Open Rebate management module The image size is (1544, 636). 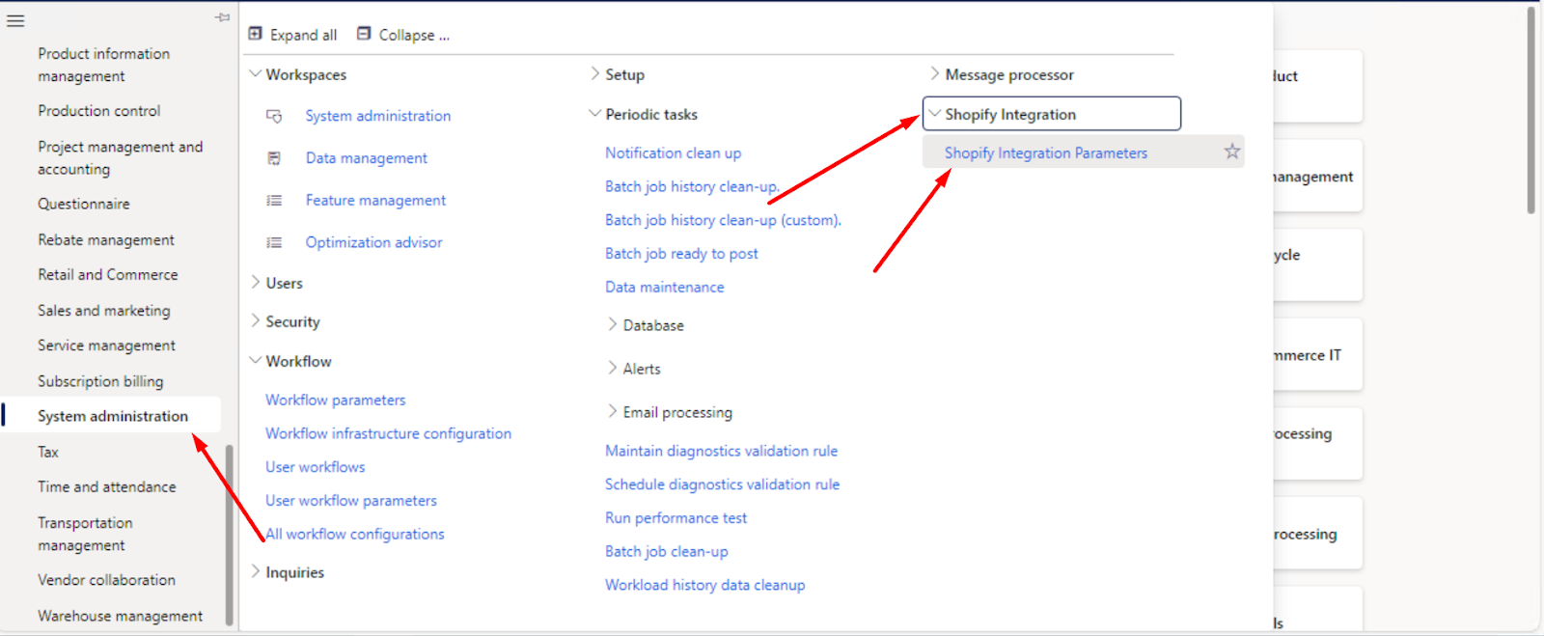click(x=106, y=239)
